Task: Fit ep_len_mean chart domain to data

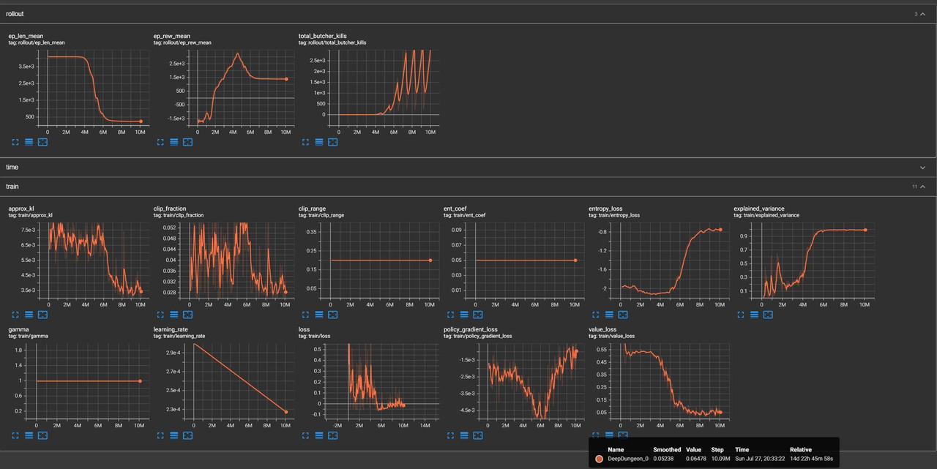Action: [x=42, y=142]
